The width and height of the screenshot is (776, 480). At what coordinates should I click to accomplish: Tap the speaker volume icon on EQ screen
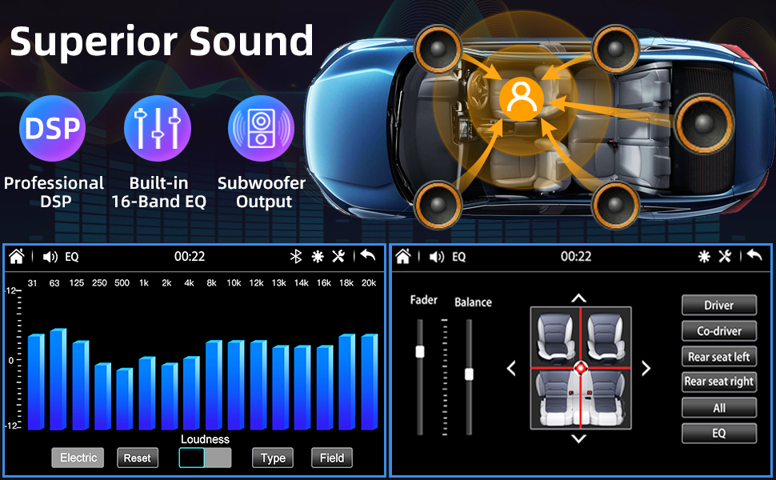(x=50, y=257)
